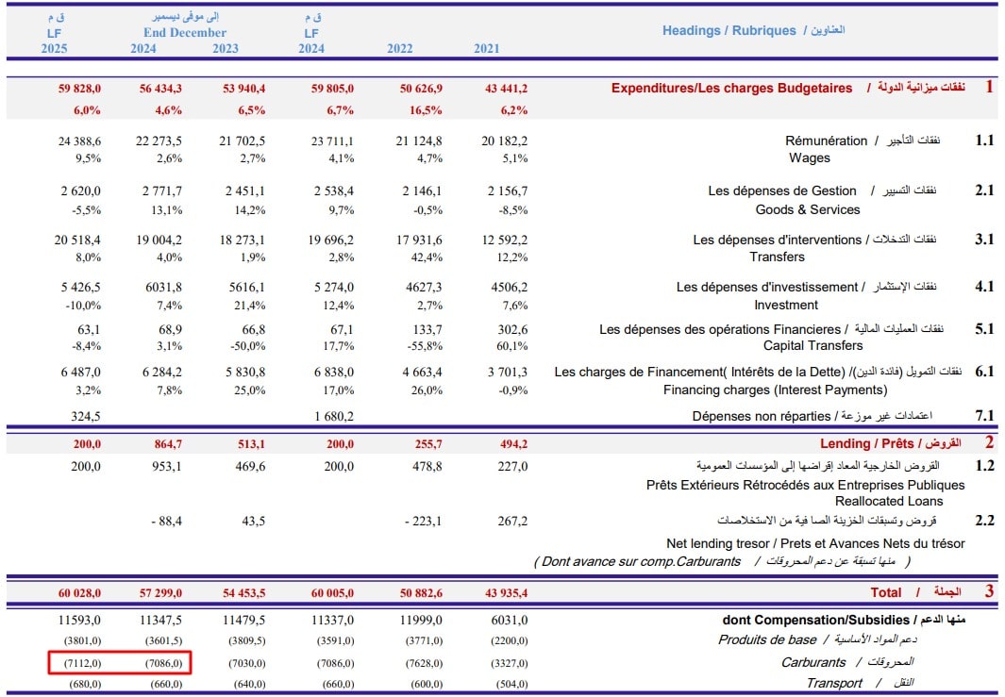Click the "Dépenses non réparties" label
Viewport: 1005px width, 697px height.
tap(763, 416)
